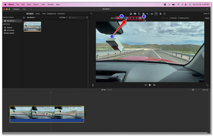The image size is (213, 136).
Task: Select the My Media tab
Action: coord(30,14)
